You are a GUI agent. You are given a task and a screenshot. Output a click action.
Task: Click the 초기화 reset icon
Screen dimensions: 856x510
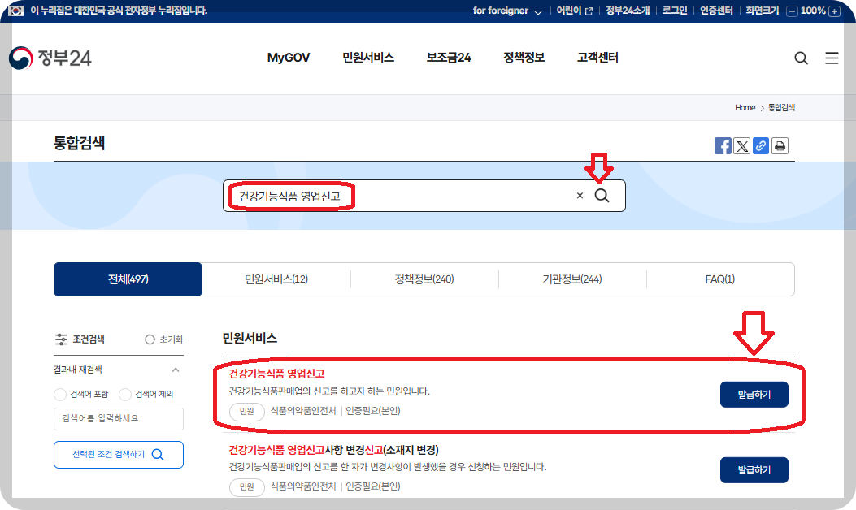(x=150, y=339)
